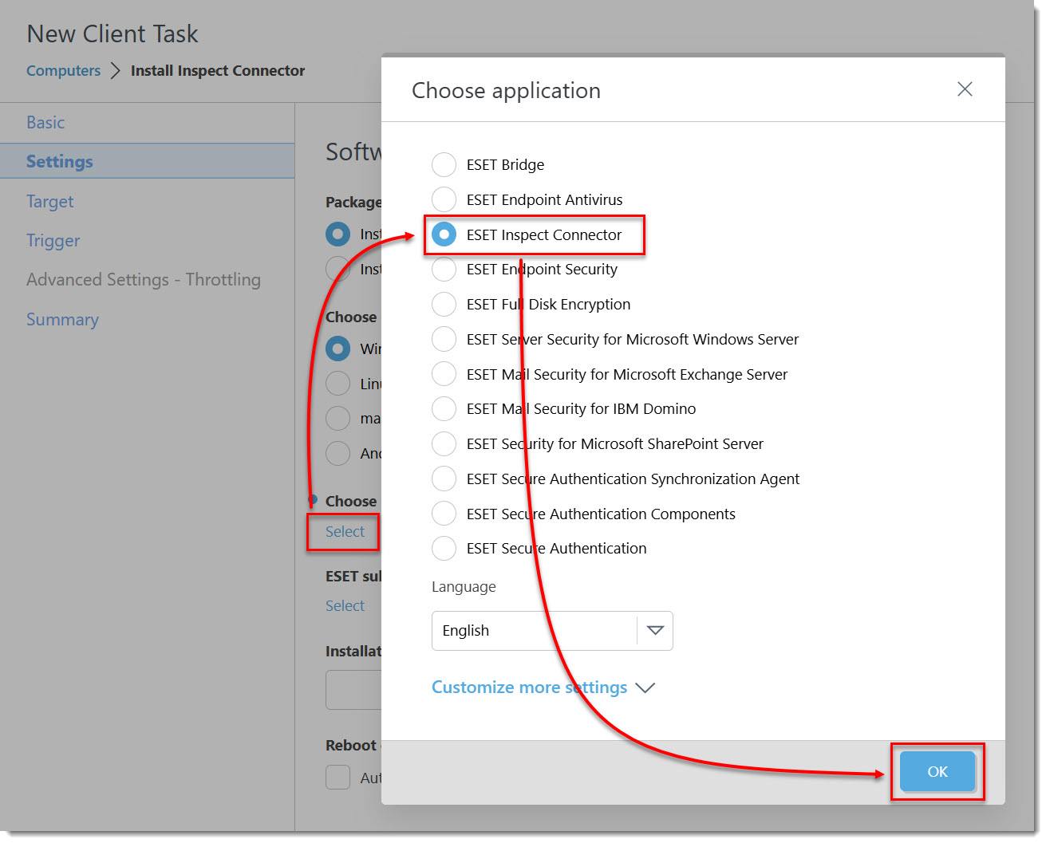The height and width of the screenshot is (843, 1046).
Task: Click the Computers breadcrumb link
Action: click(x=63, y=71)
